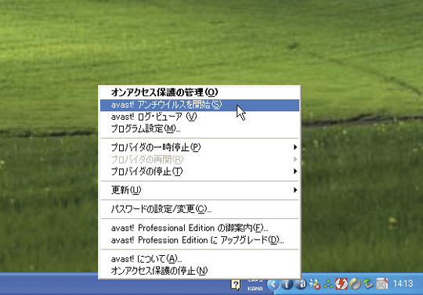Open avast! について(A)... entry
This screenshot has width=423, height=295.
200,259
